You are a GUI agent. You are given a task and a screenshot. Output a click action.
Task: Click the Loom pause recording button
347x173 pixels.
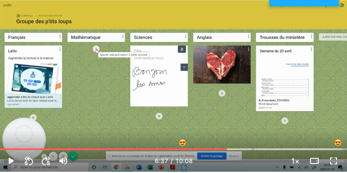pyautogui.click(x=63, y=157)
